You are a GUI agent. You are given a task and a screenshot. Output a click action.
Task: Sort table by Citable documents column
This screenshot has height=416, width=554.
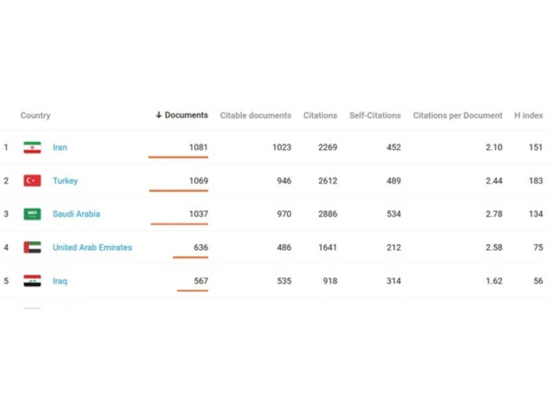pos(256,116)
